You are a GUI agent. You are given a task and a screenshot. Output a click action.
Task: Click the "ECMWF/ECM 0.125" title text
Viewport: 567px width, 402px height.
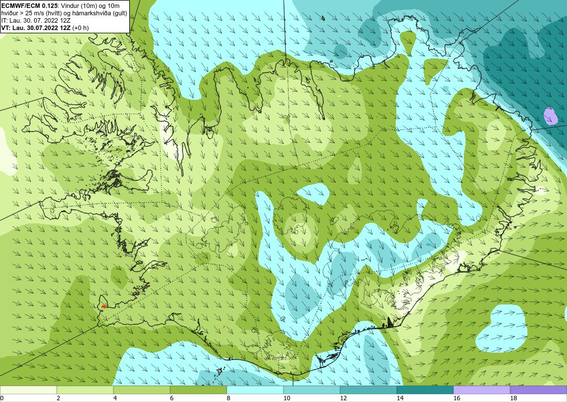click(29, 6)
